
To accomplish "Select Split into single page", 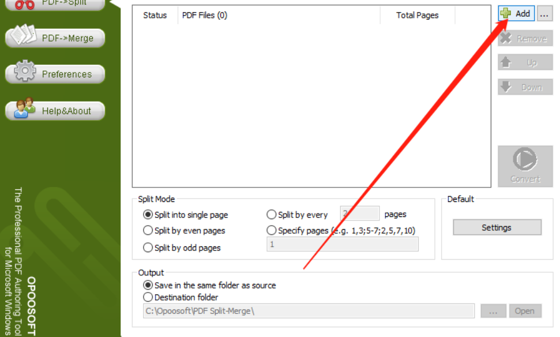I will [185, 215].
